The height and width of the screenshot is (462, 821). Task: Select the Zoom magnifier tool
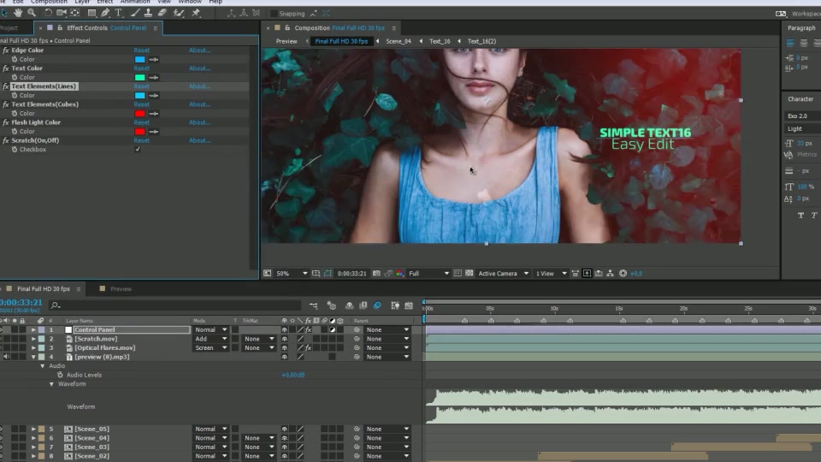(32, 13)
